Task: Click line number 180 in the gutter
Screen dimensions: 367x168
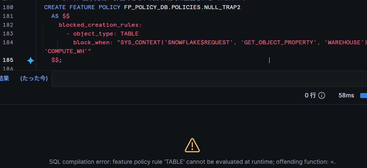Action: pos(8,7)
